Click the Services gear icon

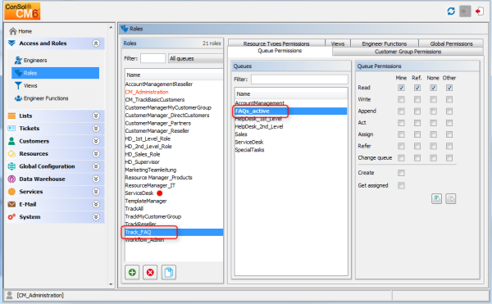click(x=11, y=192)
